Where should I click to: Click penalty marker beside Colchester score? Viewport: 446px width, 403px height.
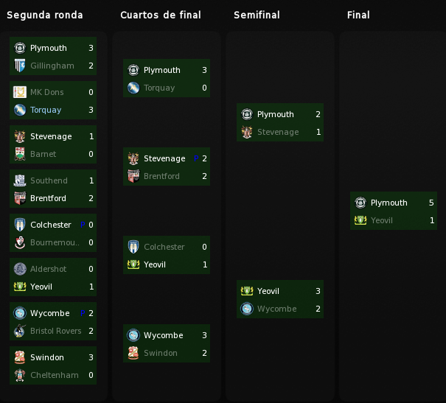point(83,225)
